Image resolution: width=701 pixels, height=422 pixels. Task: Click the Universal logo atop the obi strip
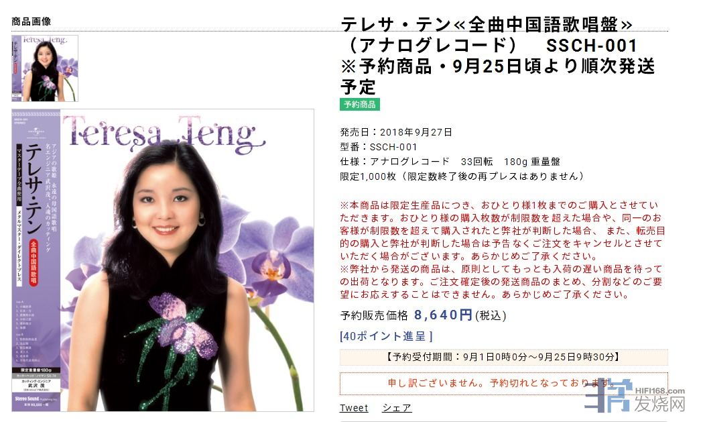(37, 133)
